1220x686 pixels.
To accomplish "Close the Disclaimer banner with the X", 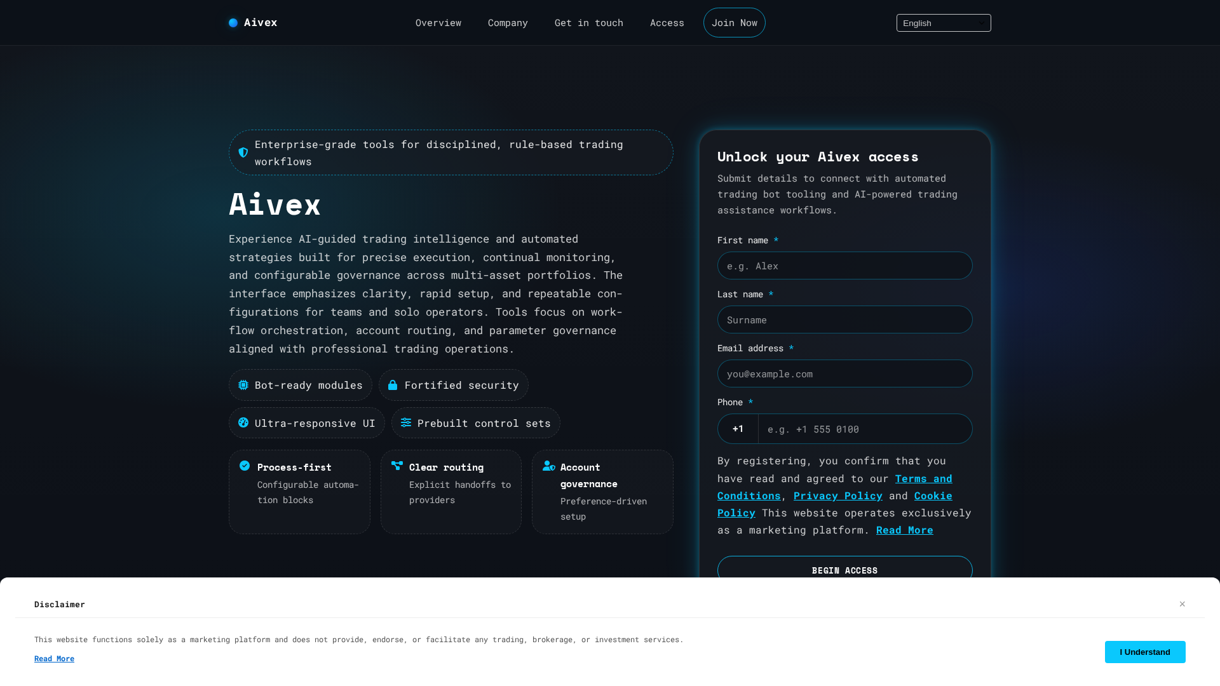I will click(1183, 604).
